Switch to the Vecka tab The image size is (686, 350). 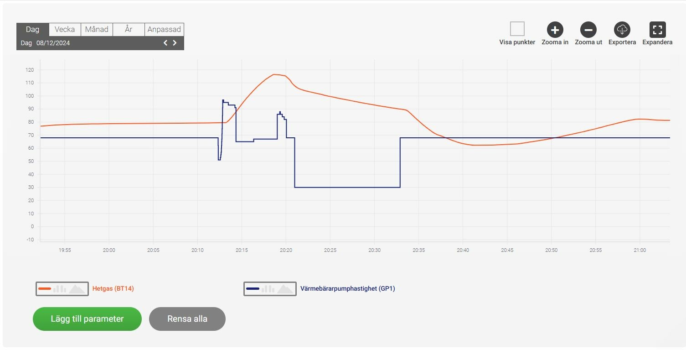65,29
